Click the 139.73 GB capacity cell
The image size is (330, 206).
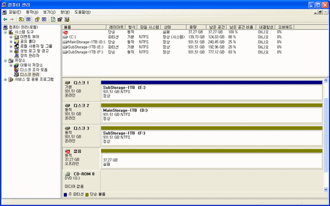(x=196, y=37)
